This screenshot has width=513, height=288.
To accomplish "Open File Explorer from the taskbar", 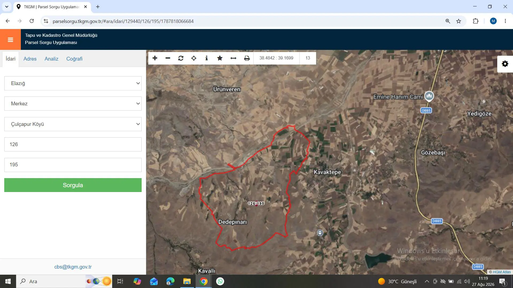I will 187,281.
